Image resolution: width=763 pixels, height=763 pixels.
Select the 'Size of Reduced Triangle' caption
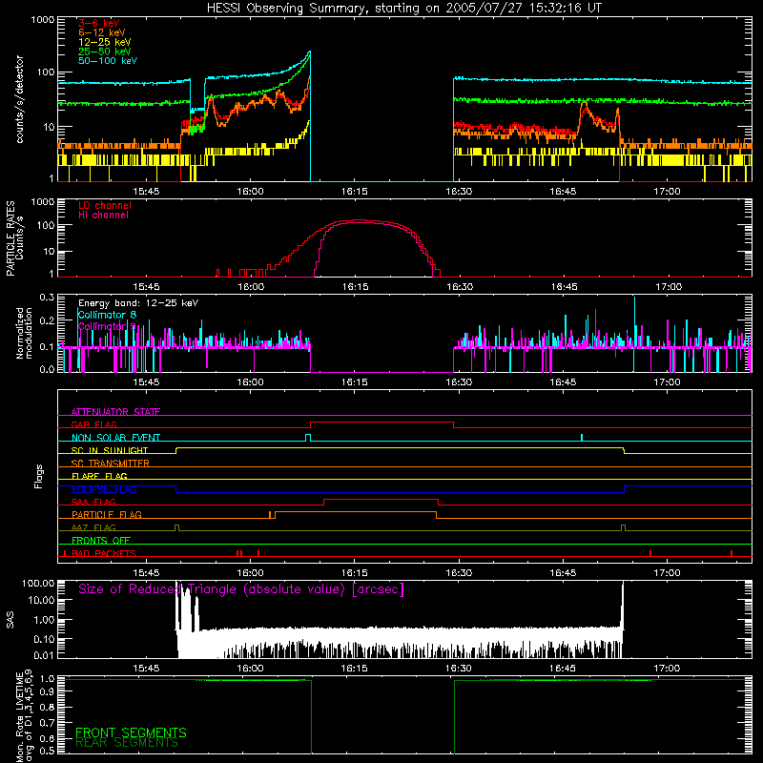[x=241, y=589]
